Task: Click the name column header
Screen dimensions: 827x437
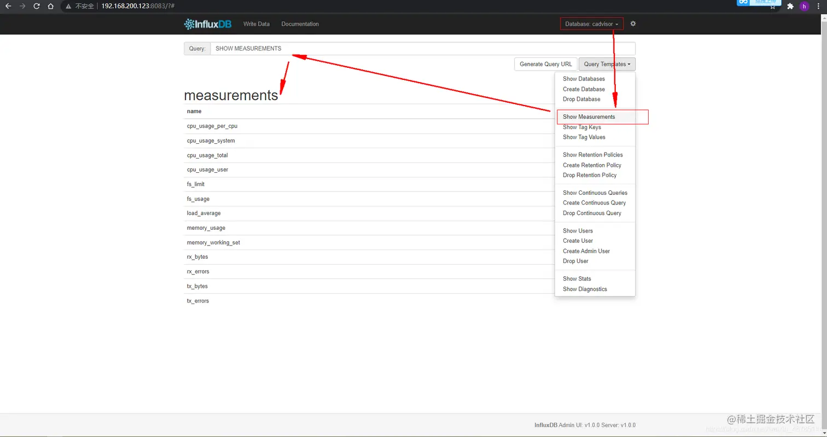Action: coord(194,111)
